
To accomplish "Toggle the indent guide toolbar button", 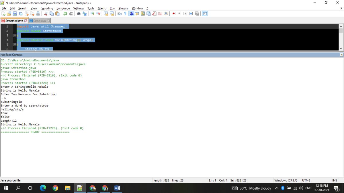I will point(131,13).
